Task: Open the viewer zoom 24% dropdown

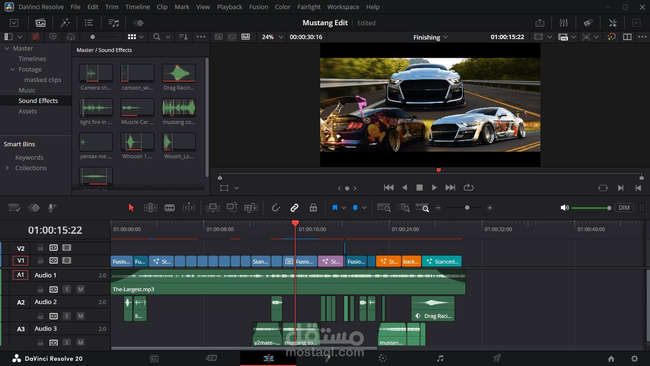Action: [273, 37]
